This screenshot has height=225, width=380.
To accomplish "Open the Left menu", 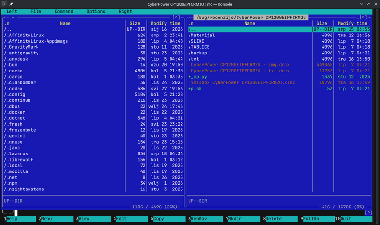I will (11, 11).
